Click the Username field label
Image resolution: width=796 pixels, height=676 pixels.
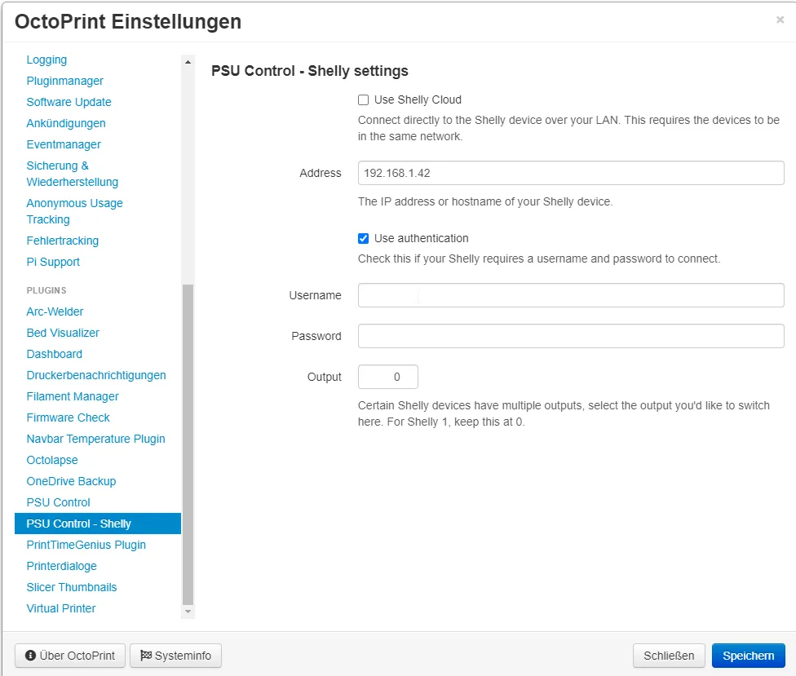point(316,295)
